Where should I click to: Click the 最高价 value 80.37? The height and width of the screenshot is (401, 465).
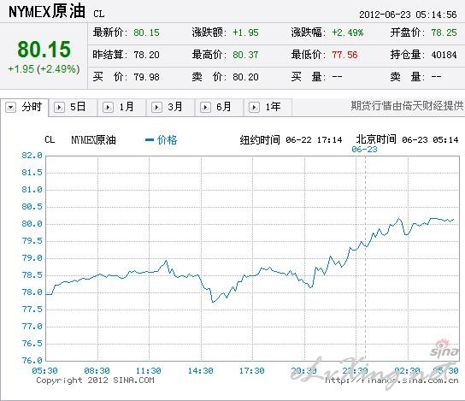[x=245, y=55]
